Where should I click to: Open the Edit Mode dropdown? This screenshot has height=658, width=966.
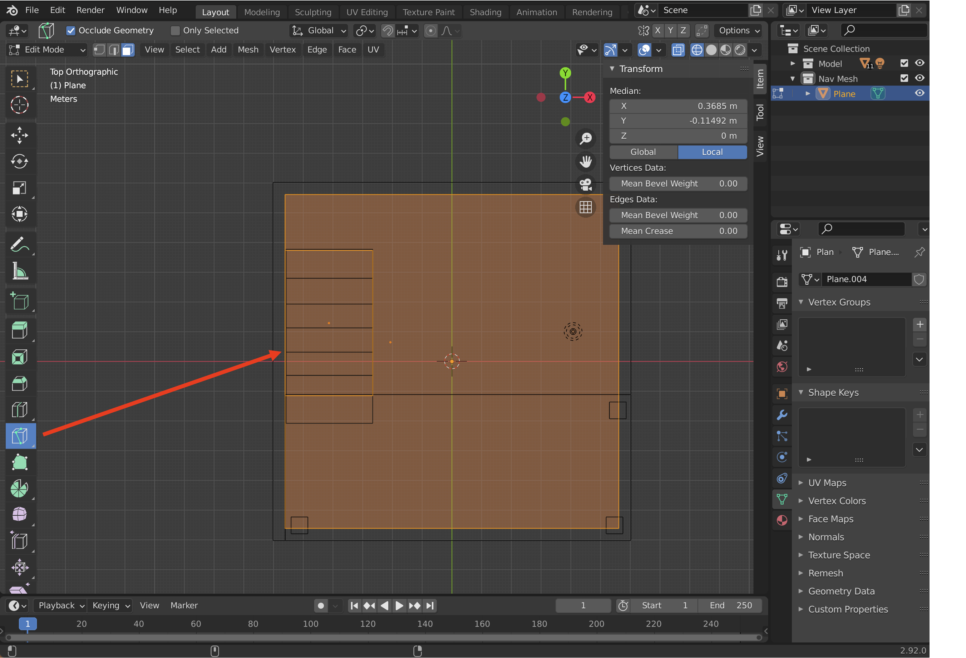(x=46, y=50)
